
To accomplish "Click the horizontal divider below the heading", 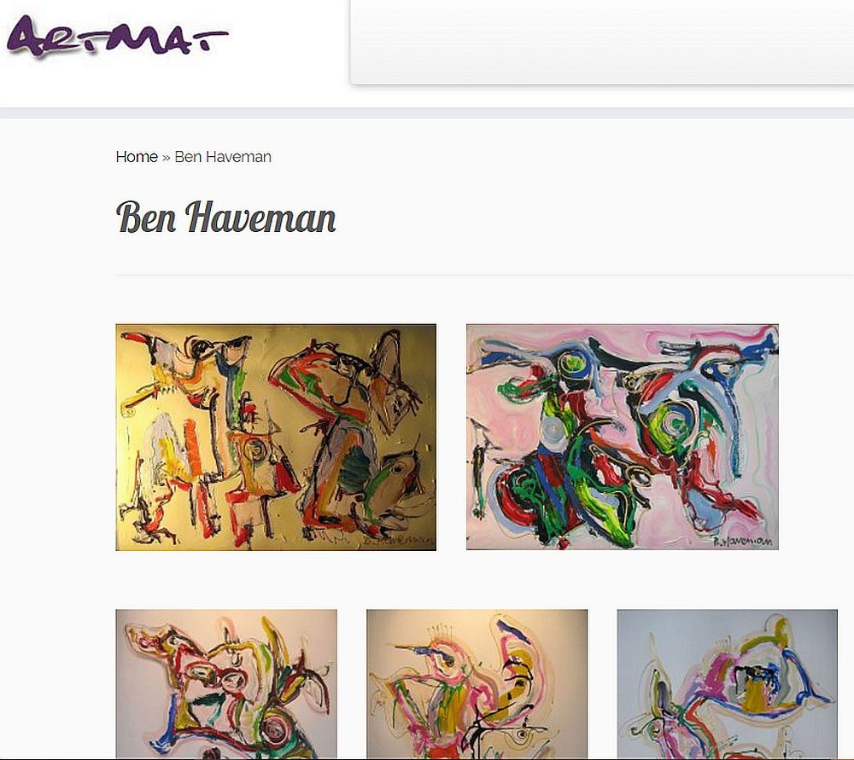I will (485, 276).
